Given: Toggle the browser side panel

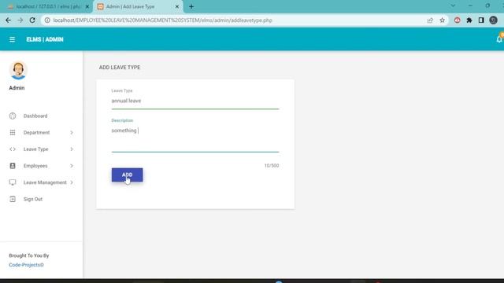Looking at the screenshot, I should pos(481,20).
